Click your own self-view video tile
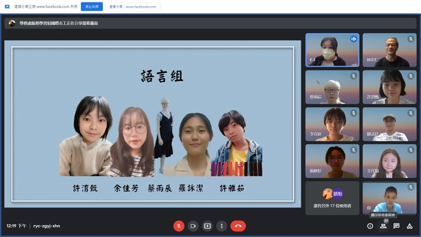 pos(390,198)
